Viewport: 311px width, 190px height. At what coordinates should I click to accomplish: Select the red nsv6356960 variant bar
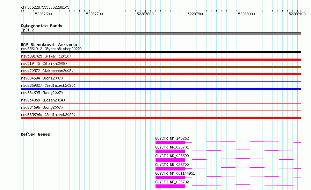click(x=161, y=118)
